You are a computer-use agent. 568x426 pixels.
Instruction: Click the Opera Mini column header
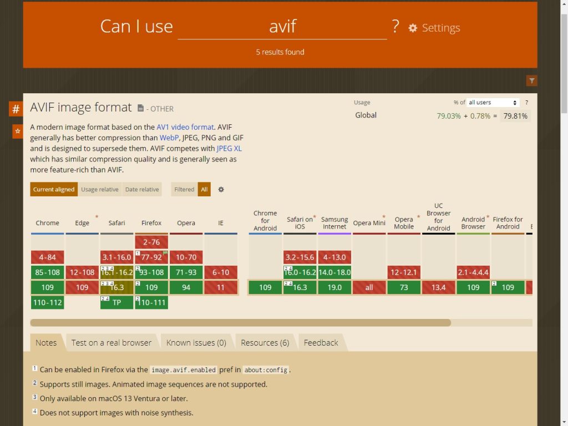[369, 223]
